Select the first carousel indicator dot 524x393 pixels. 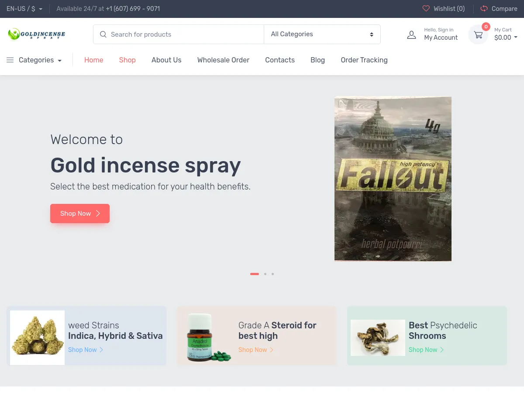255,274
